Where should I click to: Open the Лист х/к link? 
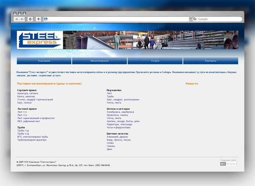[22, 115]
